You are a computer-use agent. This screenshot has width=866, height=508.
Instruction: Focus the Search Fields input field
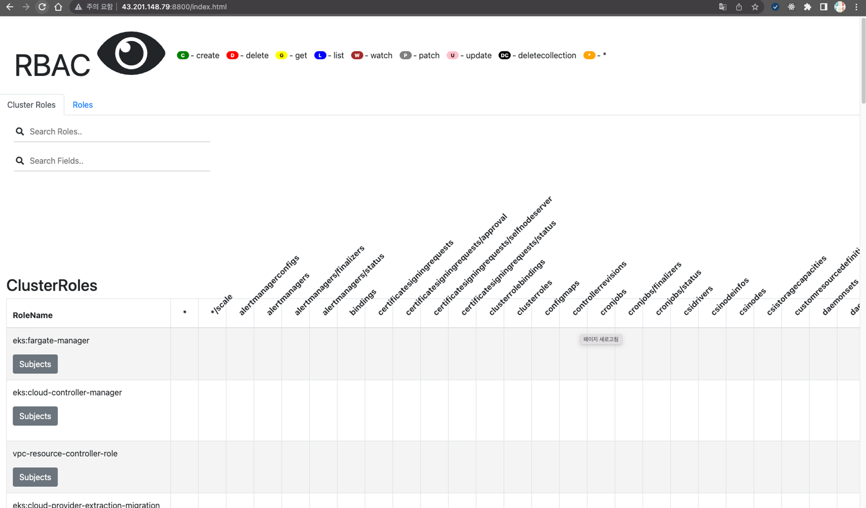117,161
